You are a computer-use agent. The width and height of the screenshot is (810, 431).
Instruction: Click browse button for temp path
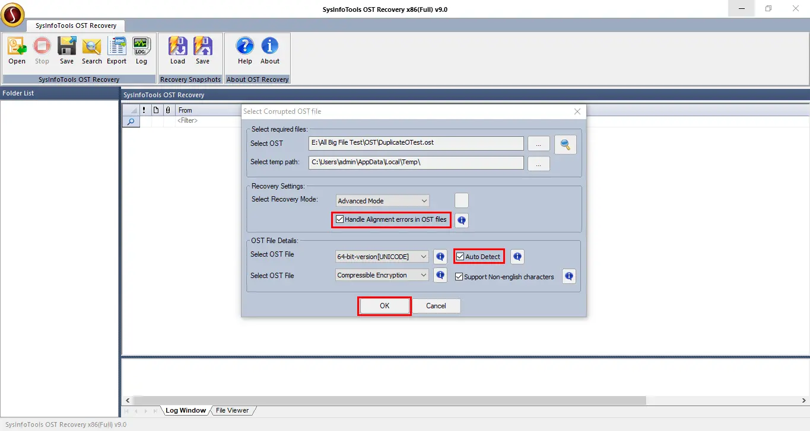538,164
